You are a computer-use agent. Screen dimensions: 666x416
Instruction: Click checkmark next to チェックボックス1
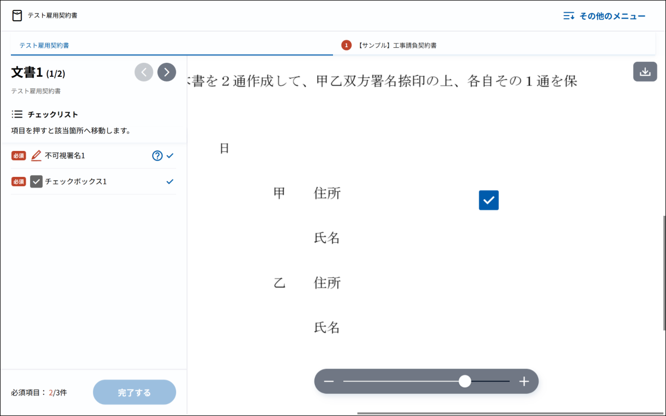[x=169, y=182]
